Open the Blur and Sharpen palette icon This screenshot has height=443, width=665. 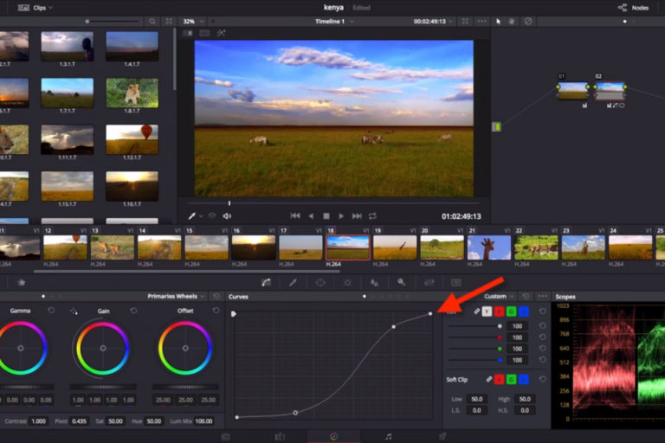(374, 282)
